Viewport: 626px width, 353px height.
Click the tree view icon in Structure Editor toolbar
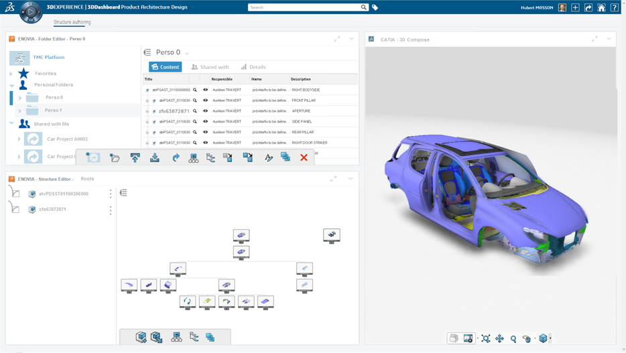tap(194, 337)
